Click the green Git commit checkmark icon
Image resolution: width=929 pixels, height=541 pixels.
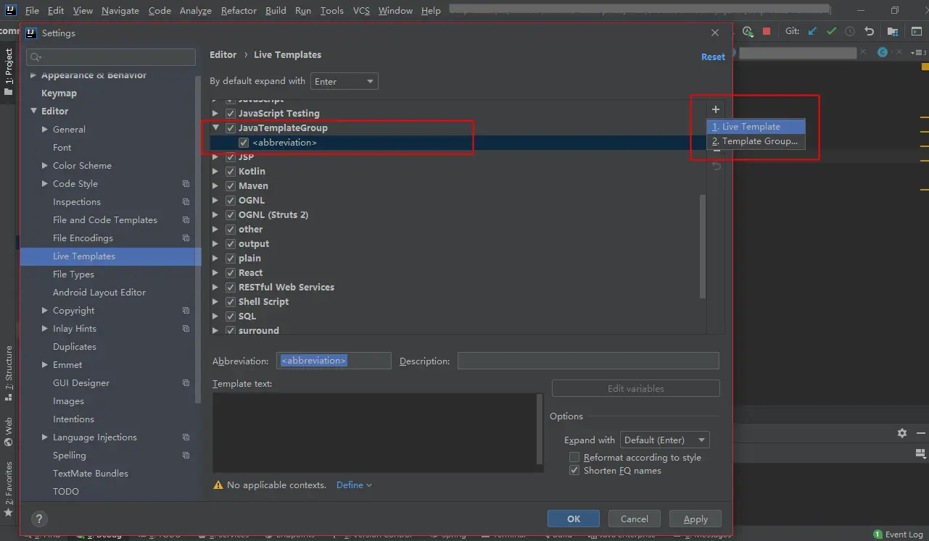point(831,31)
